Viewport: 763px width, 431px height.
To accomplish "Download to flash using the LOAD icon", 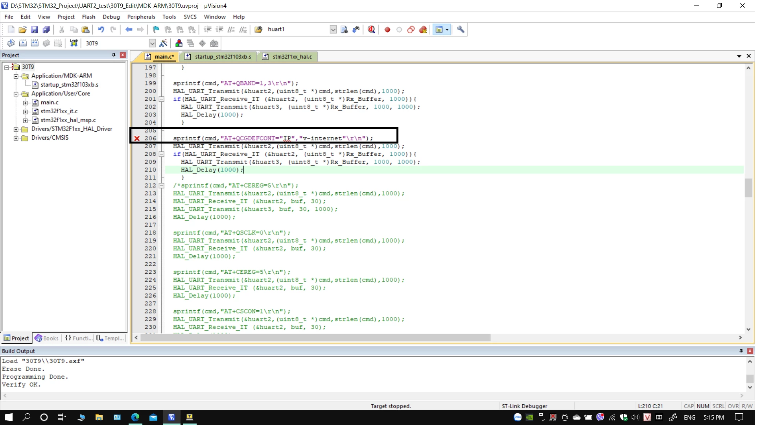I will pyautogui.click(x=74, y=43).
